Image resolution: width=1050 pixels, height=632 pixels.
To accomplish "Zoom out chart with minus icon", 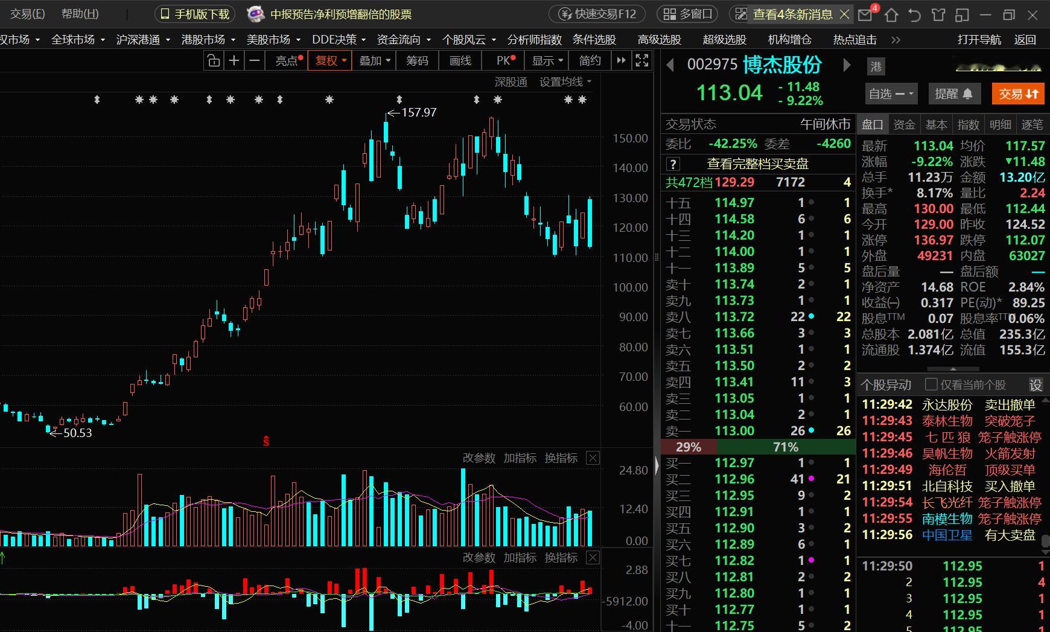I will pyautogui.click(x=255, y=60).
